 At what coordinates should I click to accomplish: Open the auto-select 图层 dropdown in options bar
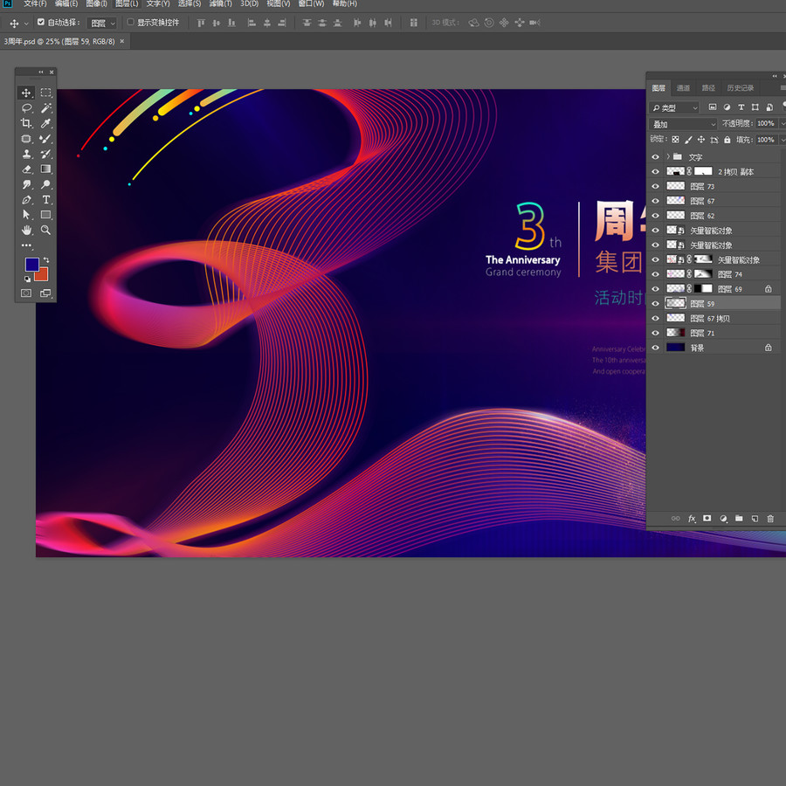[102, 23]
